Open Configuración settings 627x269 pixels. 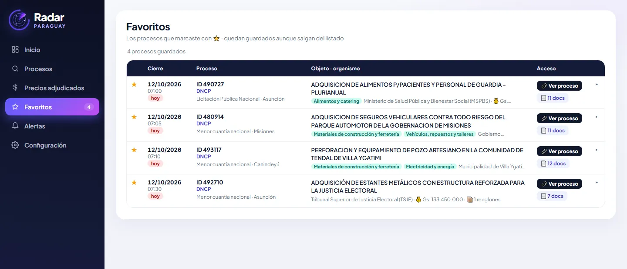click(x=52, y=145)
